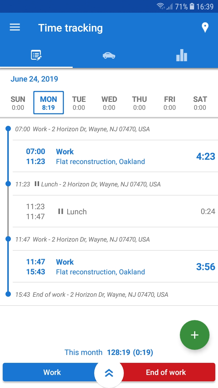The image size is (218, 388).
Task: Open the 07:00–11:23 Work entry
Action: click(x=115, y=156)
